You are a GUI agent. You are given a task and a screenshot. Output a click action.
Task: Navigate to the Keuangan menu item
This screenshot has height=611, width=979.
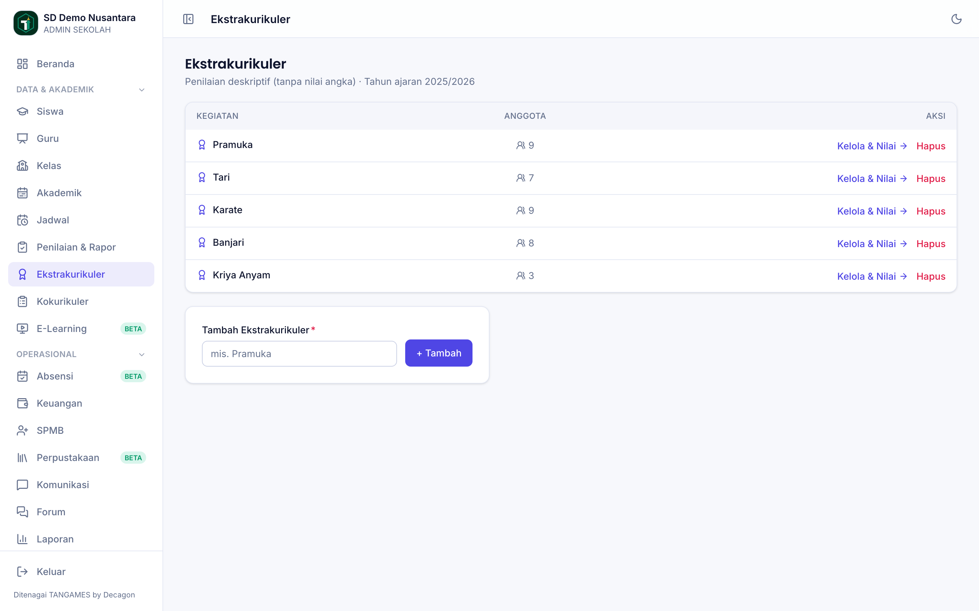point(81,403)
